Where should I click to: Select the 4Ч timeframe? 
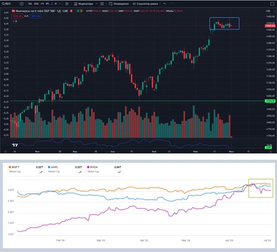coord(47,4)
